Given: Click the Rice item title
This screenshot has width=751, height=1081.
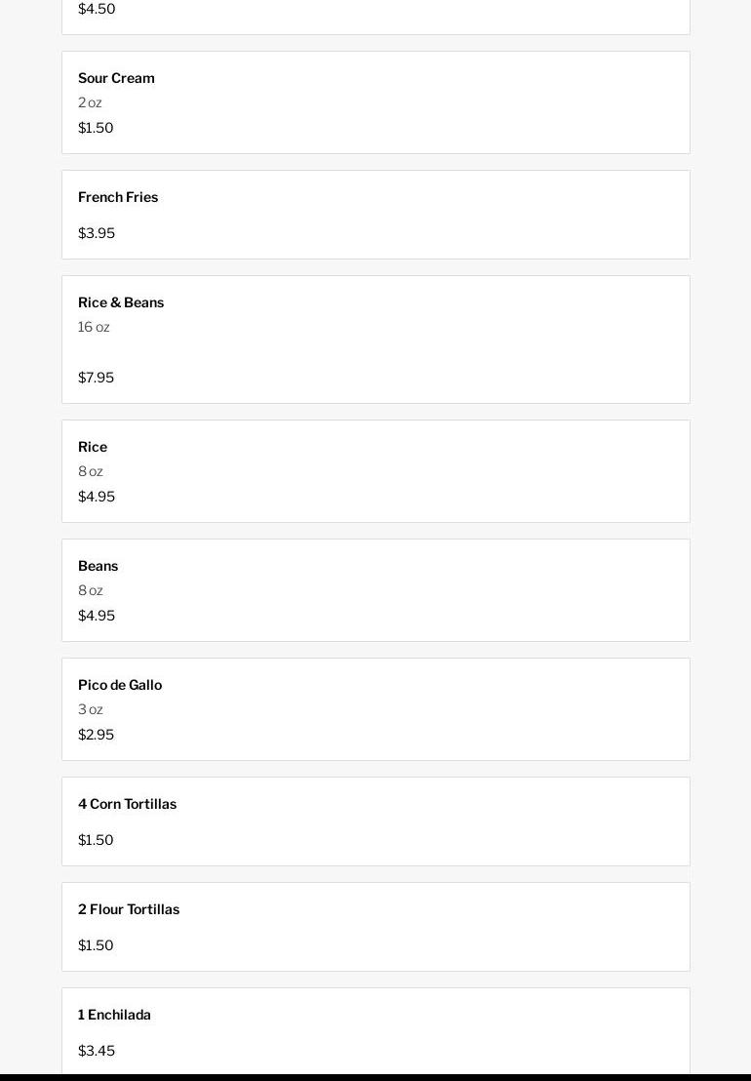Looking at the screenshot, I should point(93,447).
